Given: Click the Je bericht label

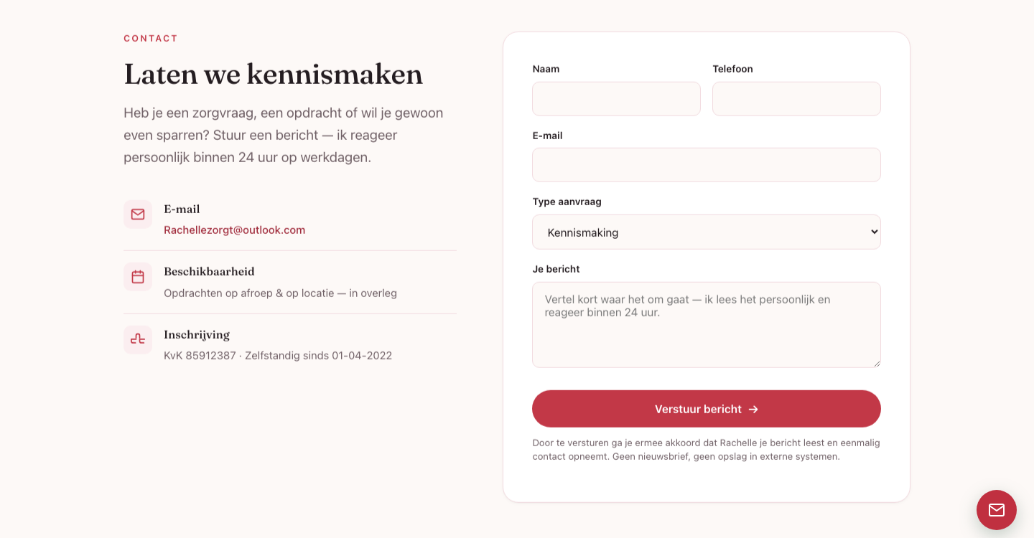Looking at the screenshot, I should click(556, 269).
